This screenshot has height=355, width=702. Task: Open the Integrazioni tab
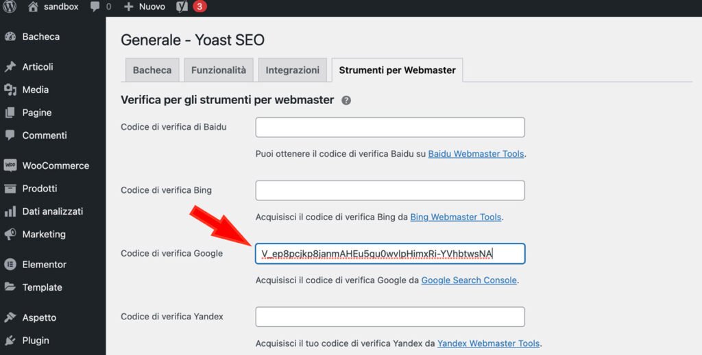click(x=292, y=70)
